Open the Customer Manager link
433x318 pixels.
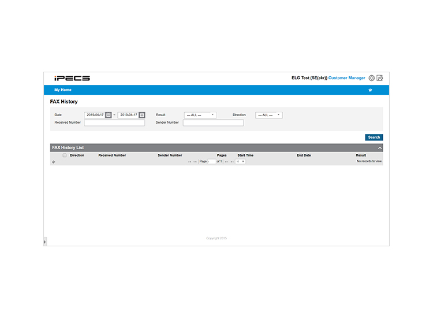pos(346,78)
